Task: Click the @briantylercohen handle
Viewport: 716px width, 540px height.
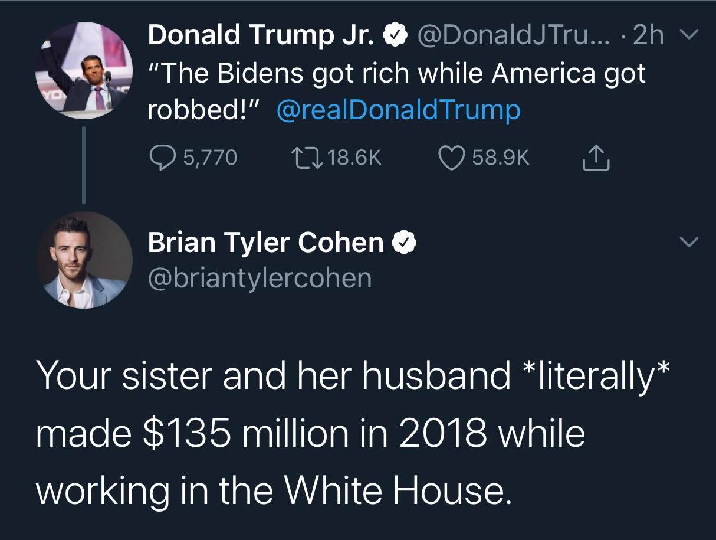Action: 260,277
